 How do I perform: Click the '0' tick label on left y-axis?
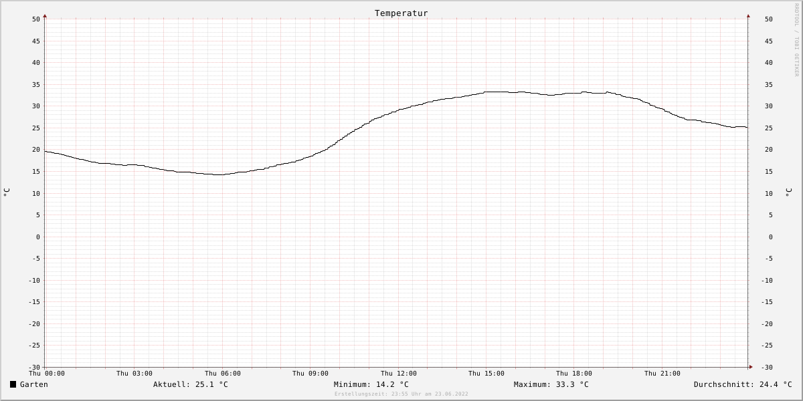[x=38, y=237]
